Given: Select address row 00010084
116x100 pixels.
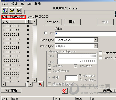Looking at the screenshot, I should click(x=17, y=43).
